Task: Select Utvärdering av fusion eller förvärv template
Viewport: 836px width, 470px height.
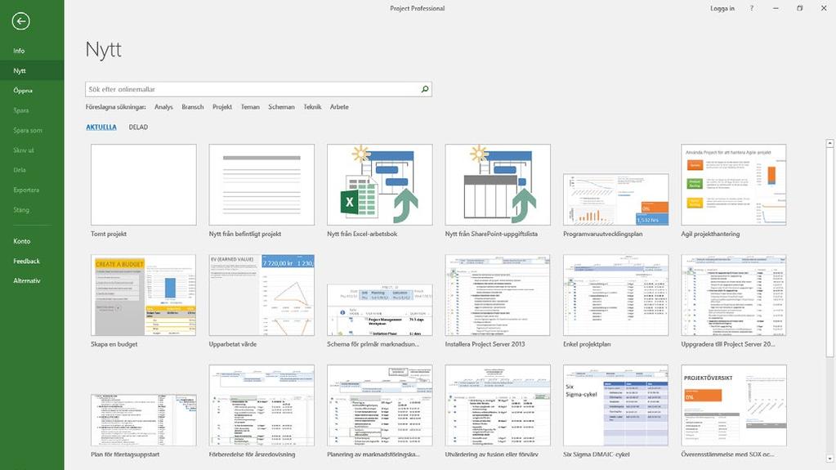Action: 498,405
